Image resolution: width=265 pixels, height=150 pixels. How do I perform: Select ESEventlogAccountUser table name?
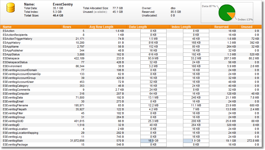pos(18,82)
